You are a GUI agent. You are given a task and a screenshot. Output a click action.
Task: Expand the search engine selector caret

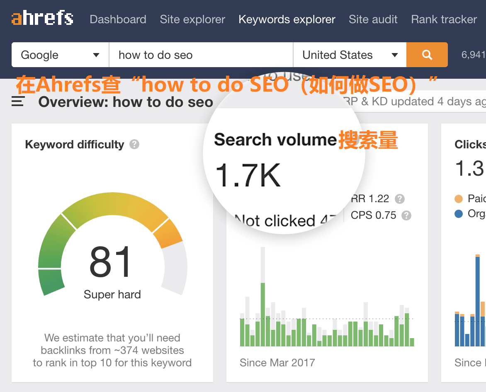tap(96, 54)
